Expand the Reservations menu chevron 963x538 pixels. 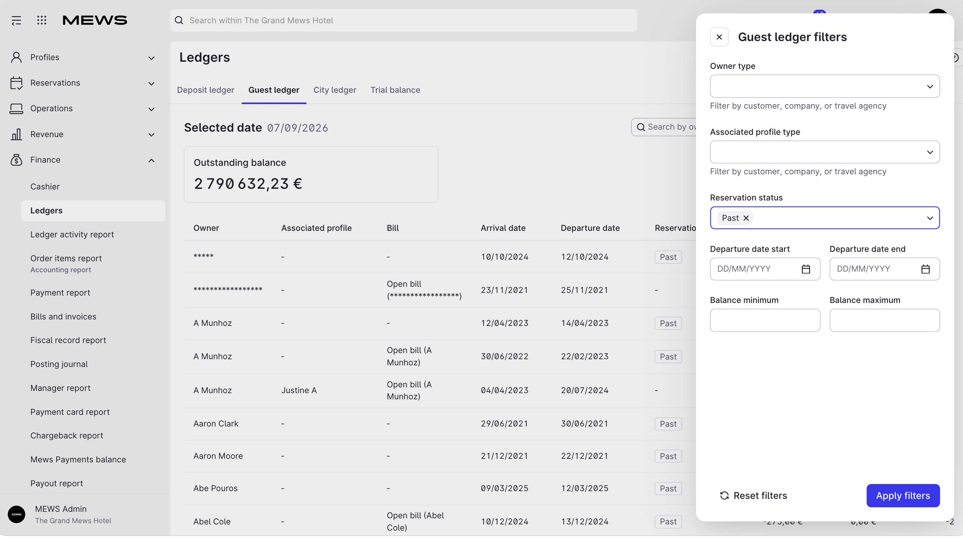151,84
